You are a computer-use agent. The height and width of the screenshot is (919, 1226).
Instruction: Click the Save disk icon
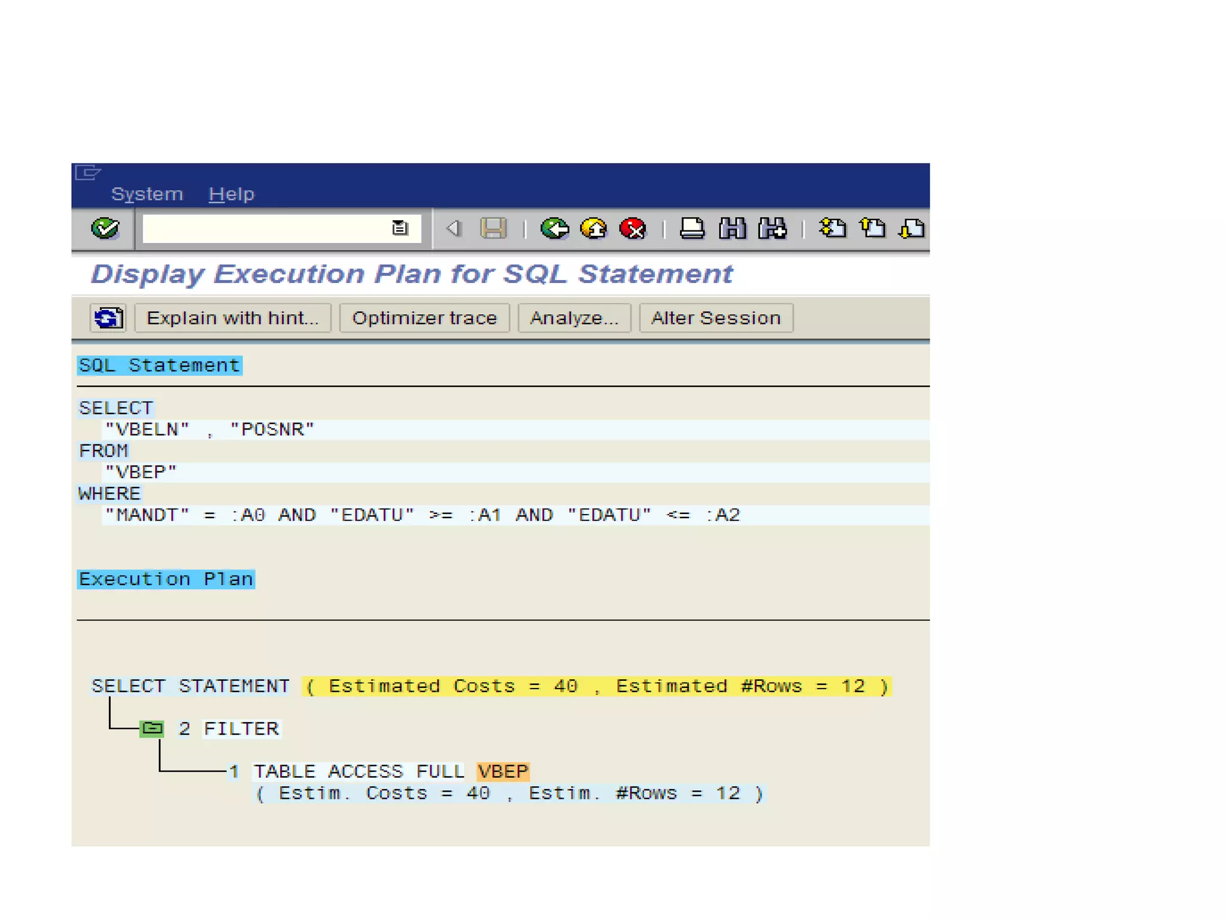pyautogui.click(x=493, y=228)
